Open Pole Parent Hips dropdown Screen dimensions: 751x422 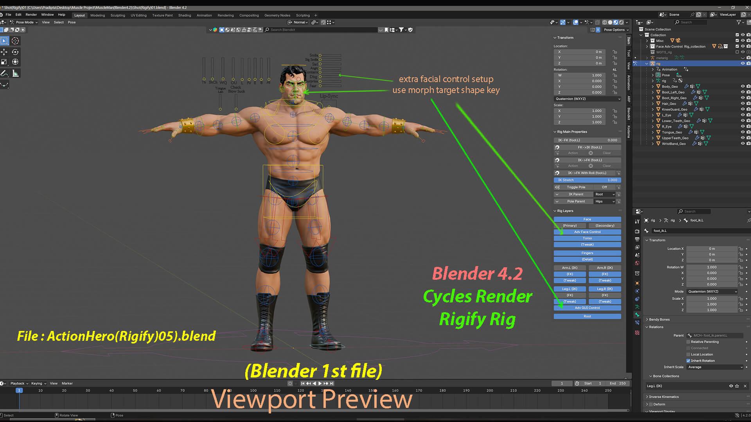pos(605,202)
